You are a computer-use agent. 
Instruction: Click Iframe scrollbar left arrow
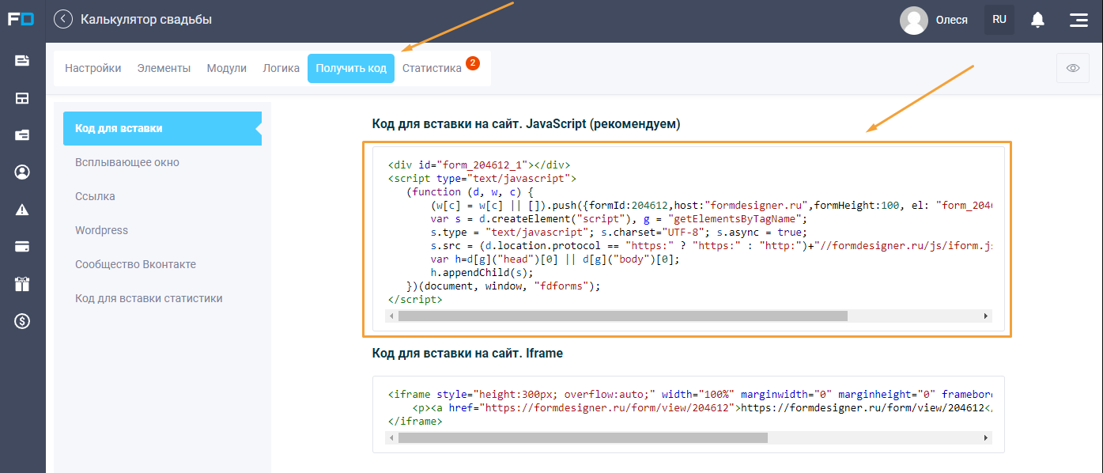(391, 437)
